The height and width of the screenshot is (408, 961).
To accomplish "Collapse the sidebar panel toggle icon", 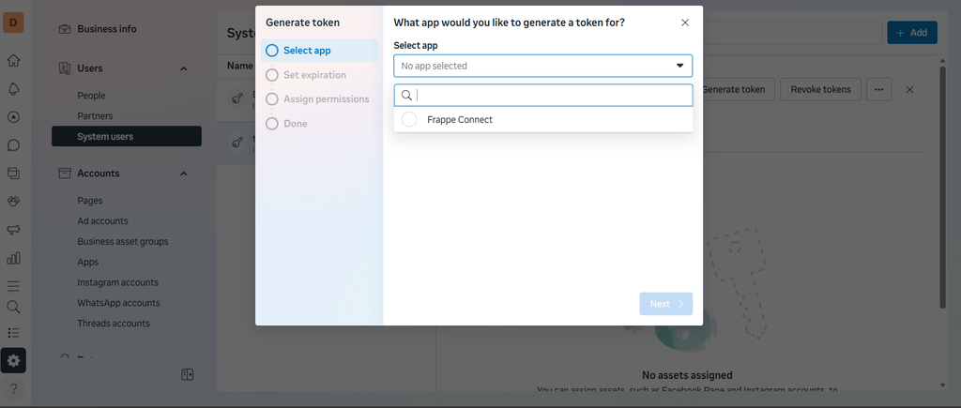I will click(x=188, y=374).
